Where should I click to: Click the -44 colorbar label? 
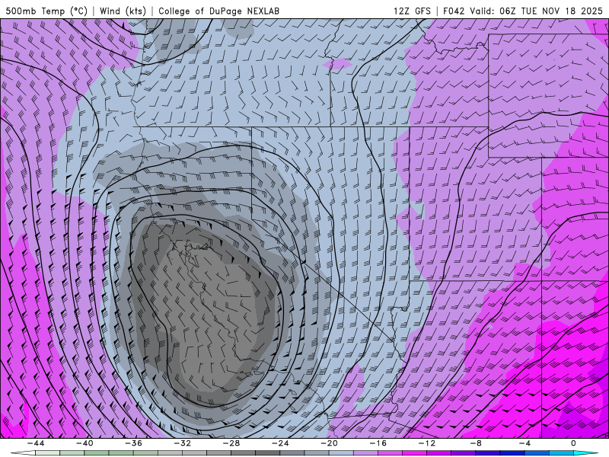(x=36, y=443)
